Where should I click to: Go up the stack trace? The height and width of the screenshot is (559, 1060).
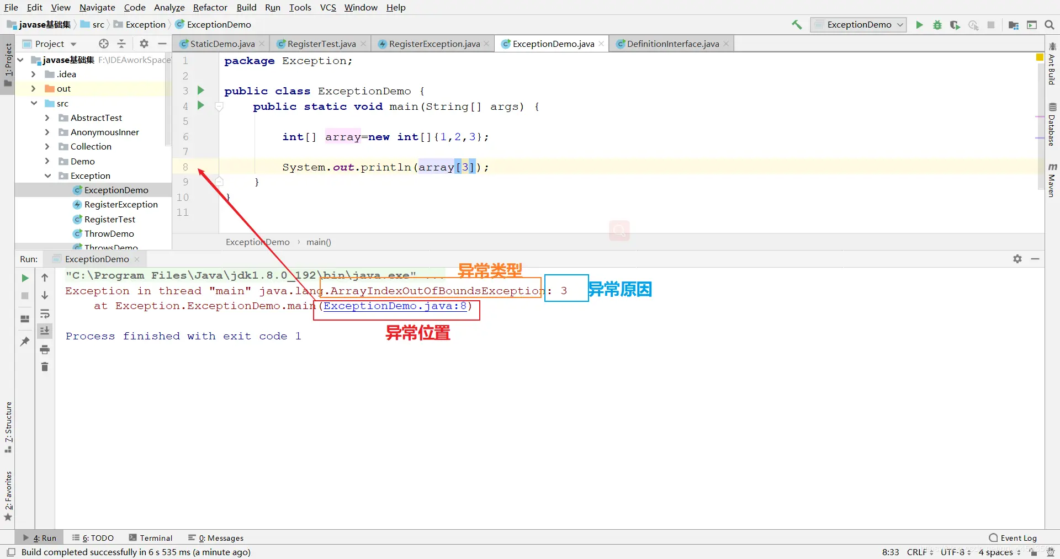(x=45, y=278)
